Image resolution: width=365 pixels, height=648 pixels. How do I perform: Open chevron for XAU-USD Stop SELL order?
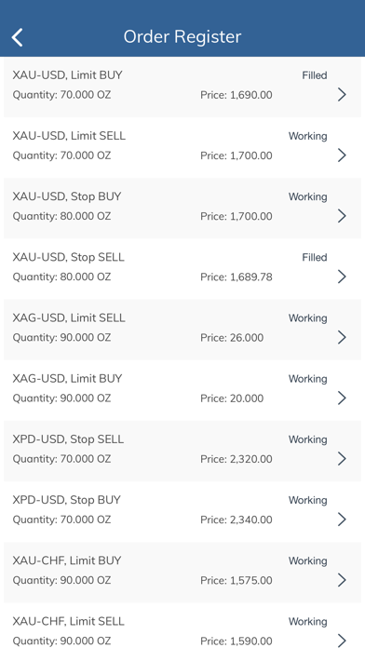[342, 277]
